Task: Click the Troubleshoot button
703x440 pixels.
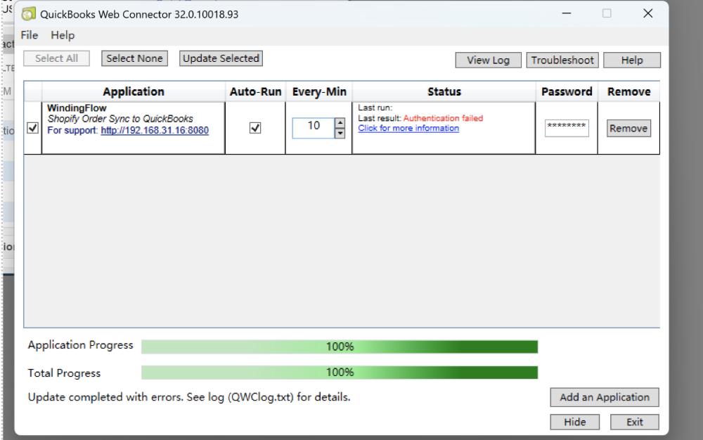Action: (x=562, y=60)
